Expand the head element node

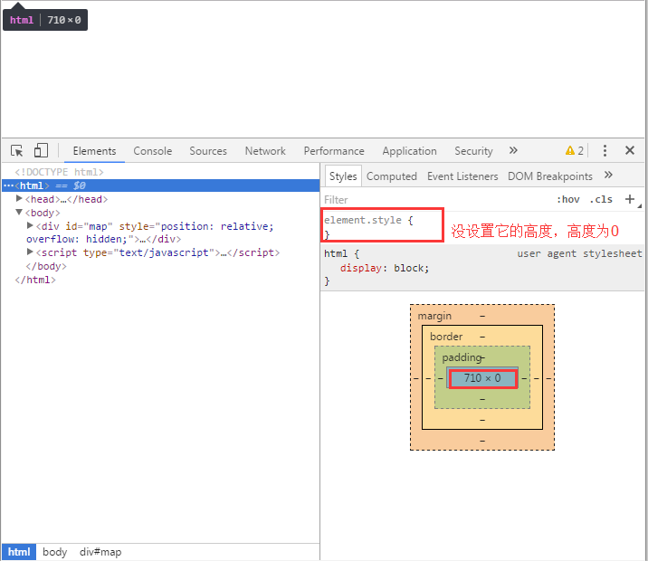pos(19,199)
